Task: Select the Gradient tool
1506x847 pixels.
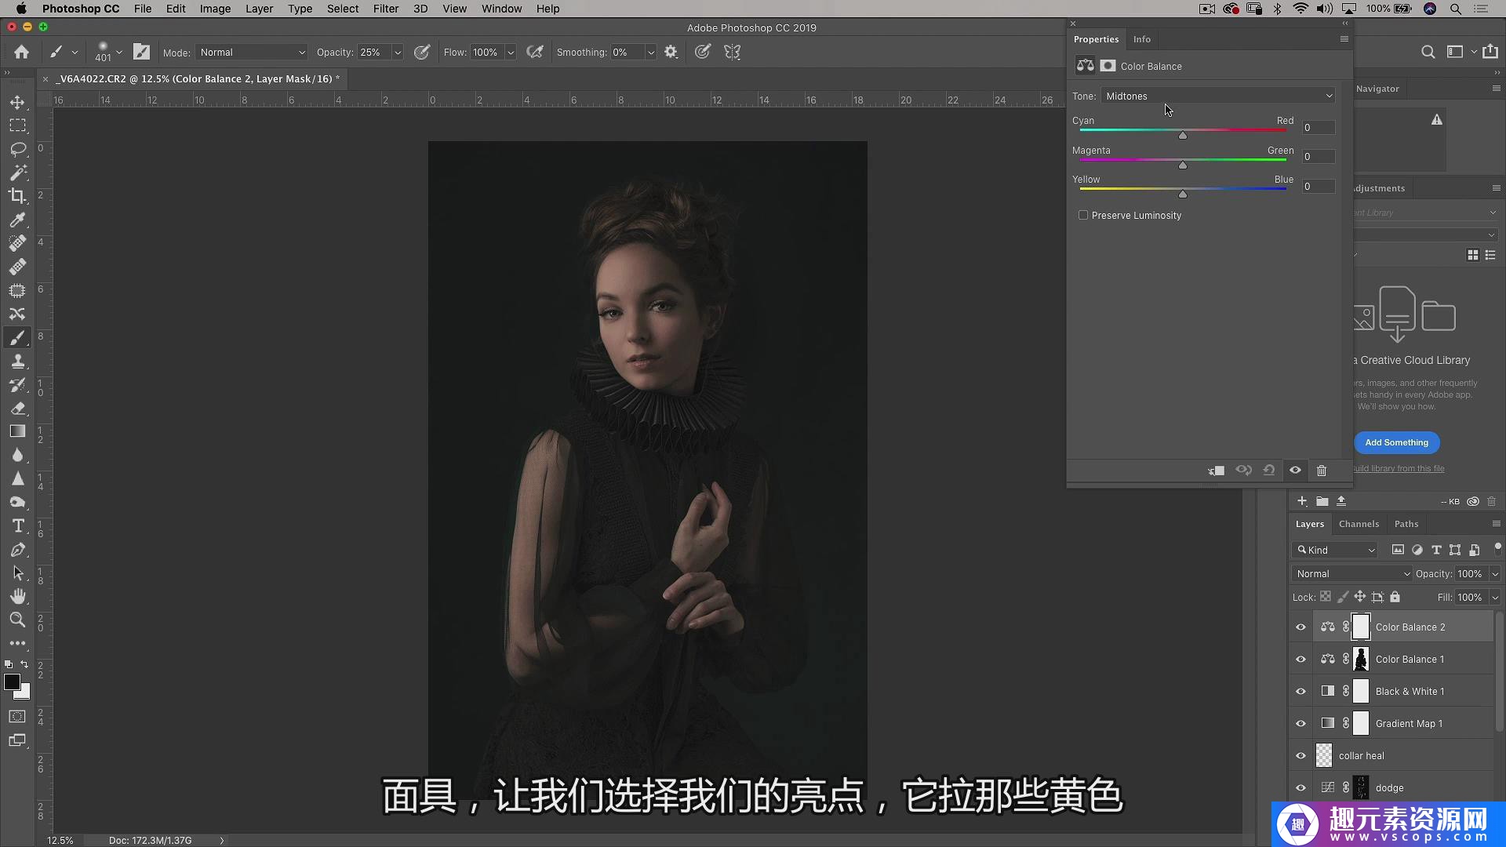Action: pos(17,431)
